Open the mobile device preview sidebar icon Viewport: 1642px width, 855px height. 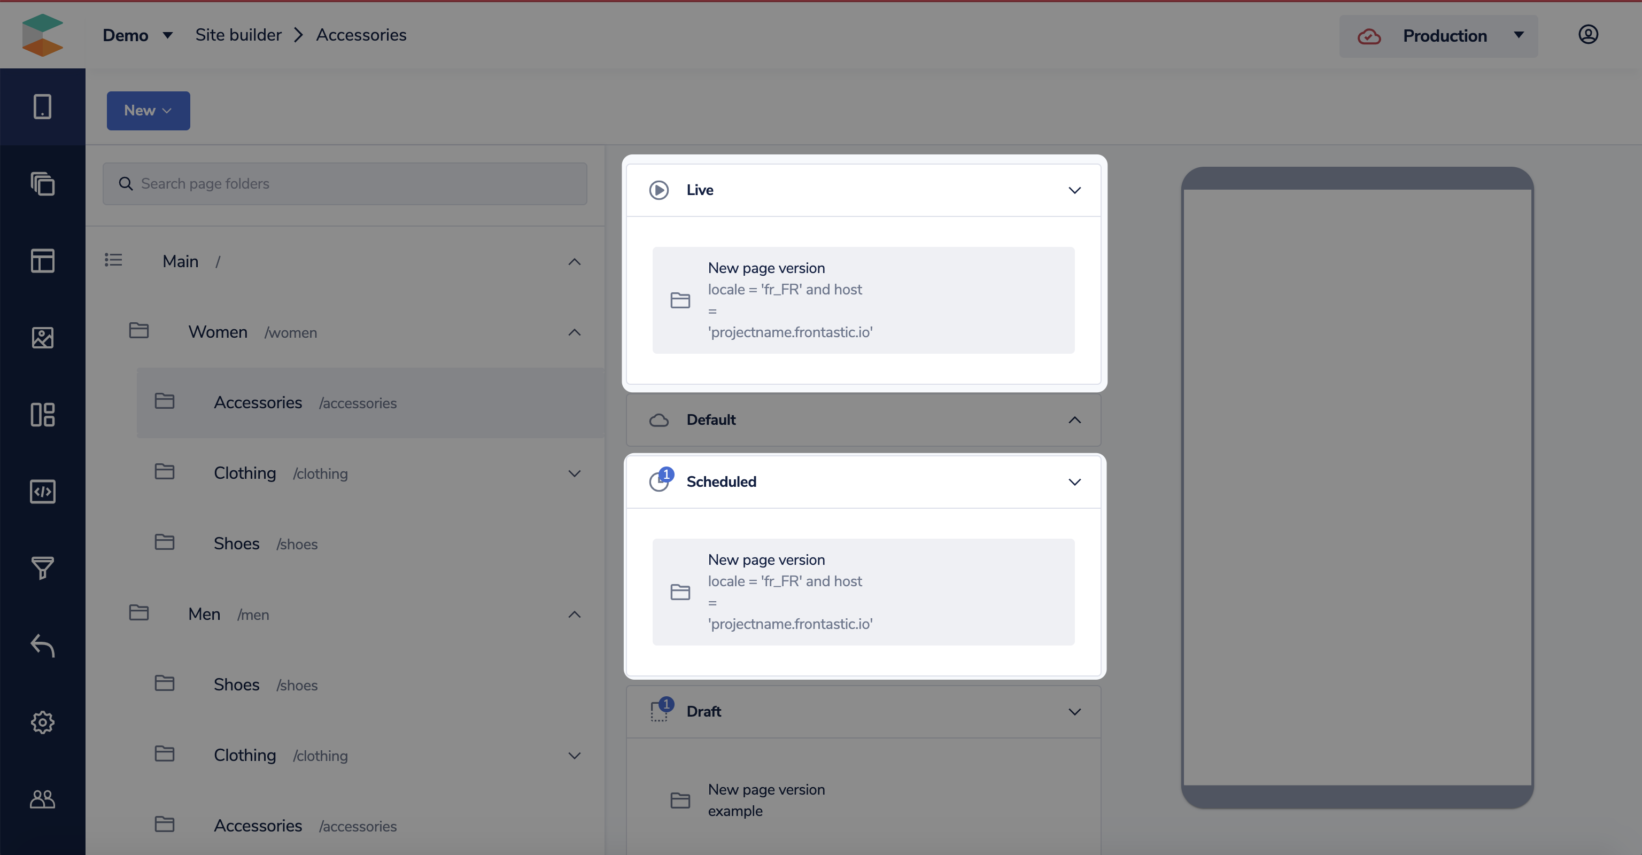point(42,106)
